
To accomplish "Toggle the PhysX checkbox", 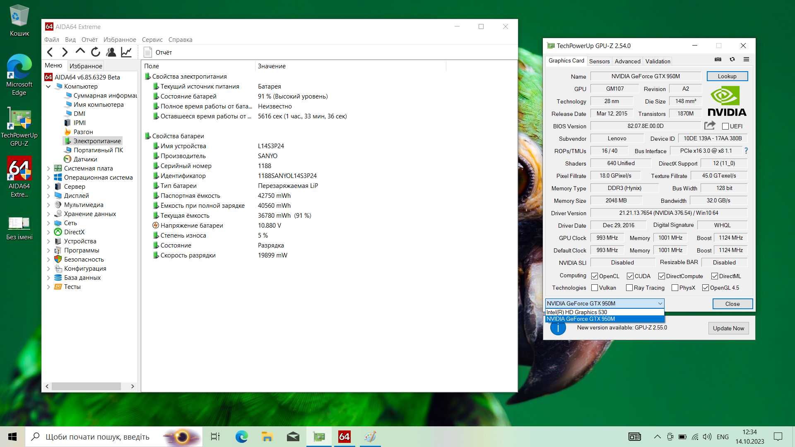I will coord(675,288).
